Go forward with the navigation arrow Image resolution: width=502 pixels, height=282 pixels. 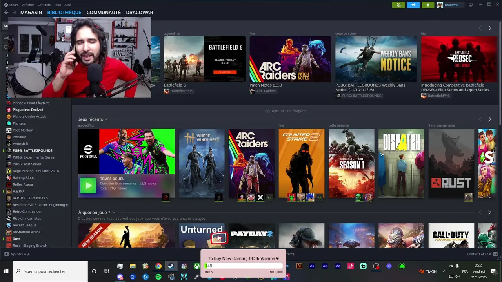tap(14, 12)
